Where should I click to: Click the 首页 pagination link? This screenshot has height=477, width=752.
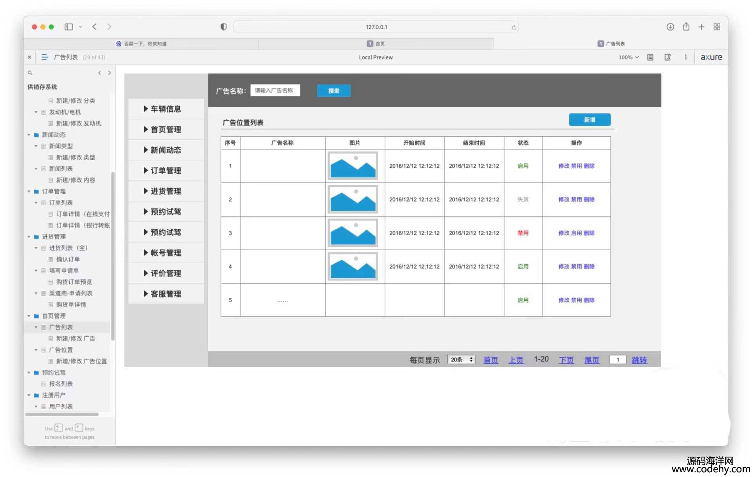click(x=491, y=360)
